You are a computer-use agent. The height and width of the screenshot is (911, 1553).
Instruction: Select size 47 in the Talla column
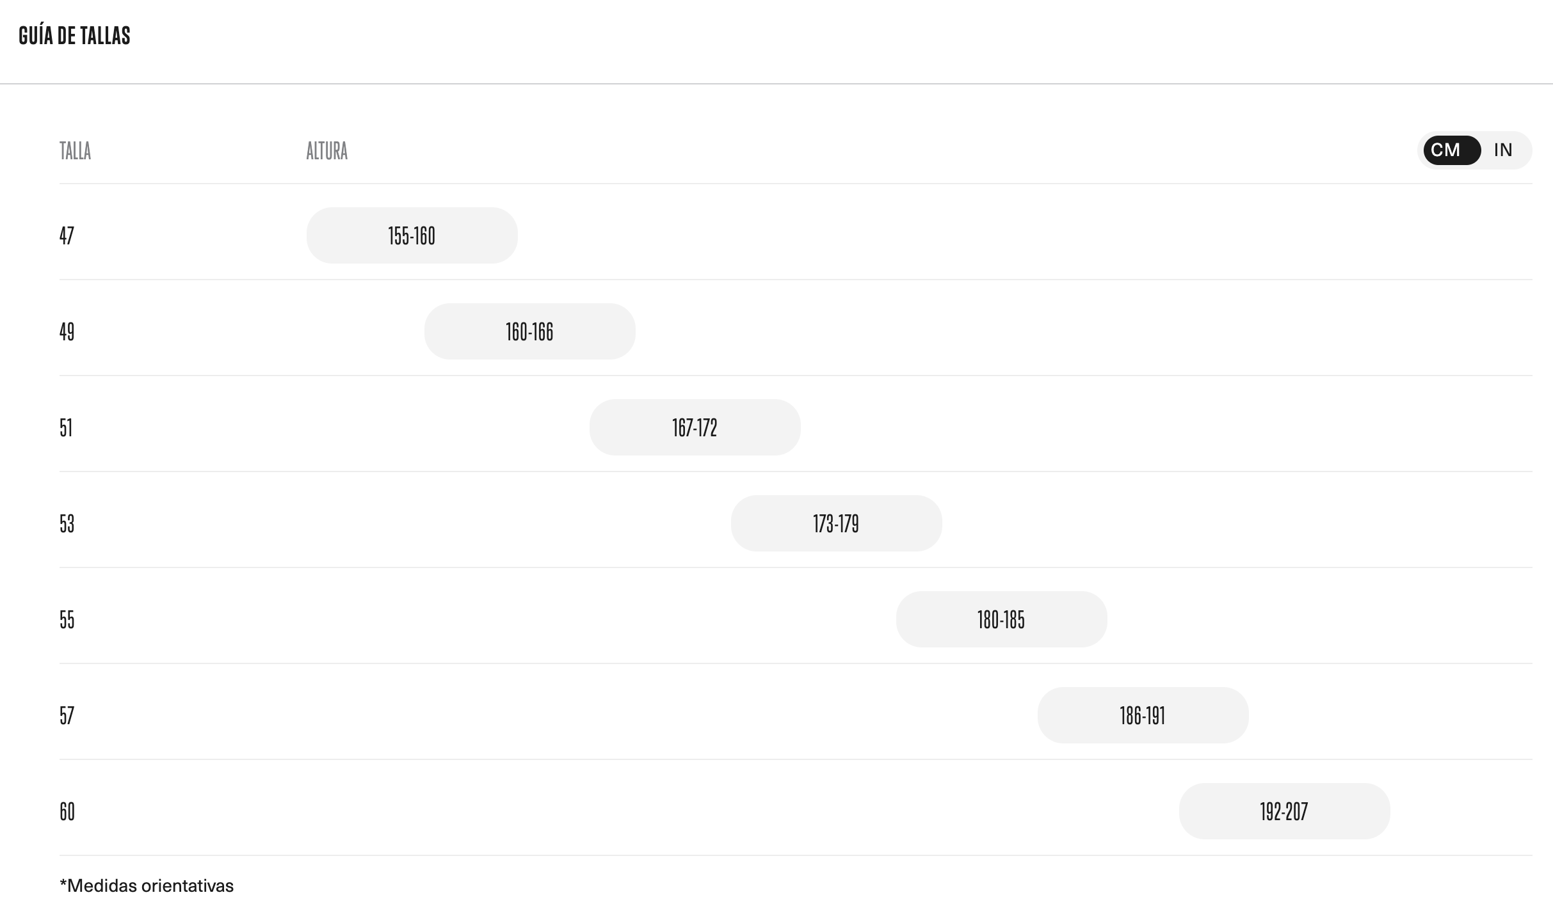[67, 235]
